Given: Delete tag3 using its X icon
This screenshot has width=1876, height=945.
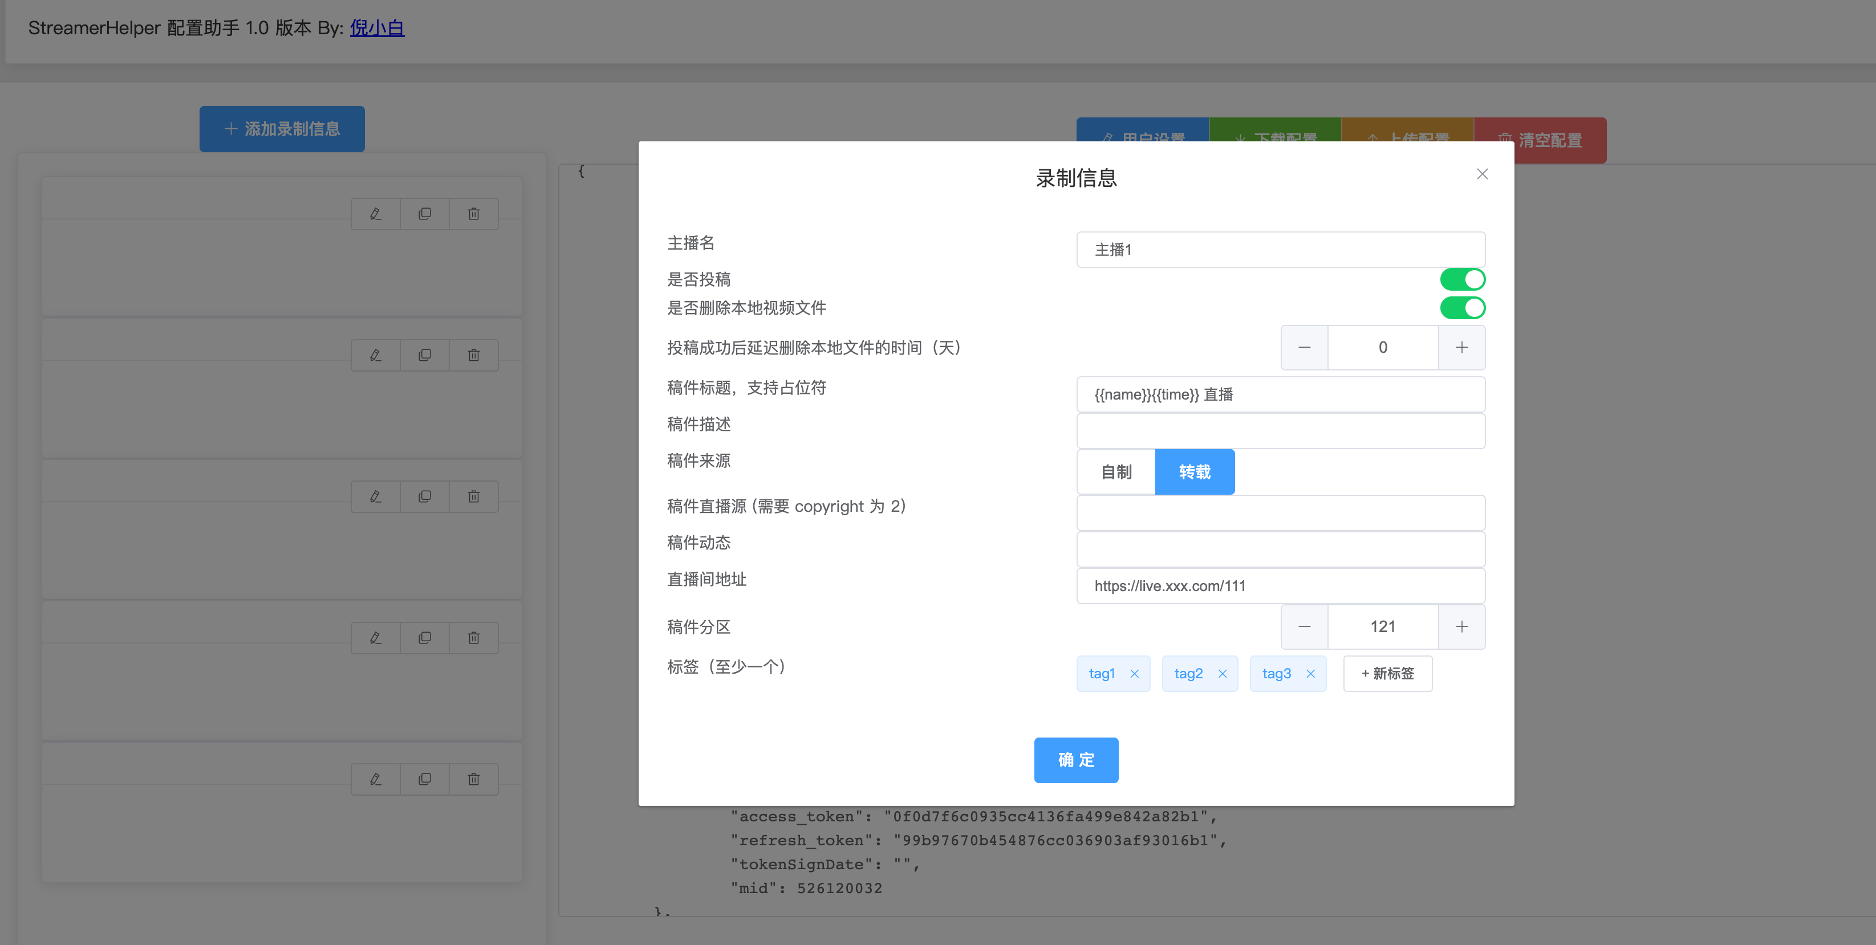Looking at the screenshot, I should click(1310, 674).
